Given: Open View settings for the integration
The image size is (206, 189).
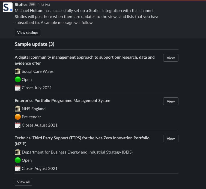Looking at the screenshot, I should click(x=28, y=32).
